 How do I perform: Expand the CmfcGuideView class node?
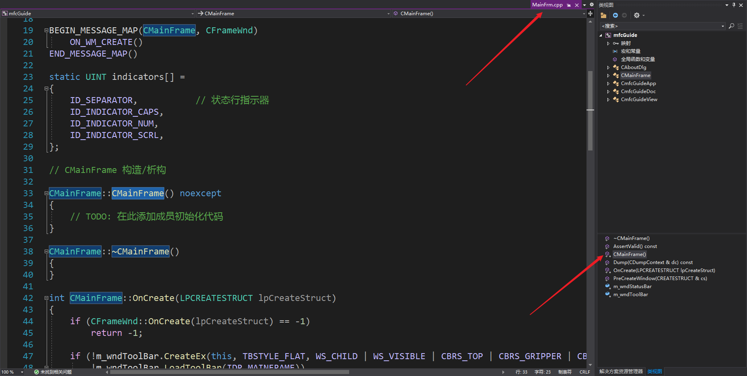click(x=608, y=100)
